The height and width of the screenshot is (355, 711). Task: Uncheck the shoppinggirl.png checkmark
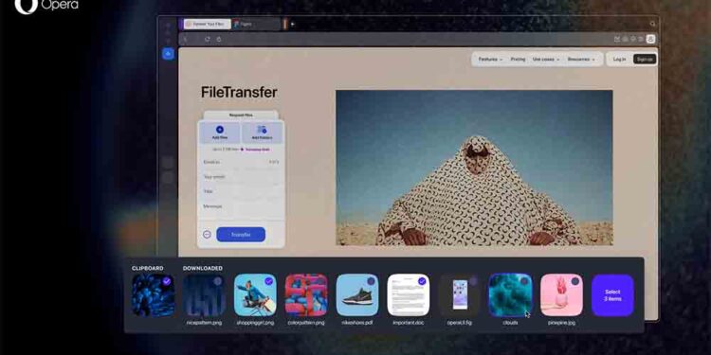[x=269, y=281]
